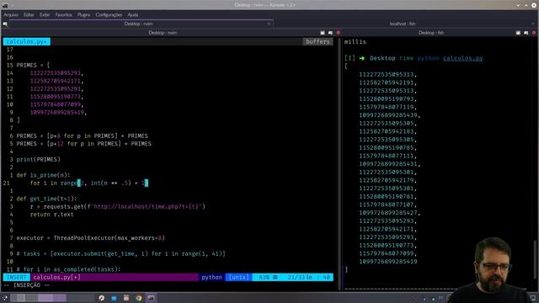Open the Konsole terminal icon in the taskbar
The height and width of the screenshot is (303, 539).
pyautogui.click(x=151, y=298)
